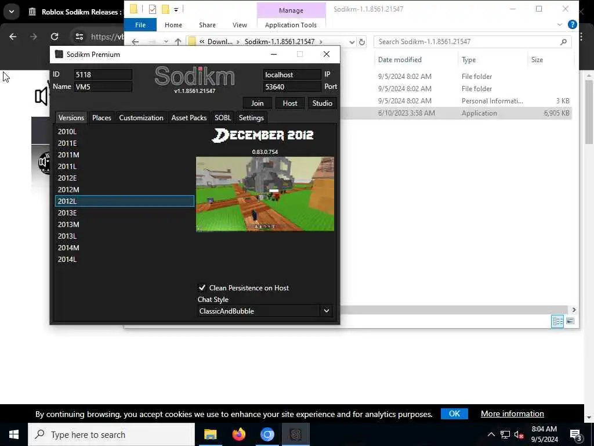Open the File menu in Explorer
The height and width of the screenshot is (446, 594).
coord(140,24)
